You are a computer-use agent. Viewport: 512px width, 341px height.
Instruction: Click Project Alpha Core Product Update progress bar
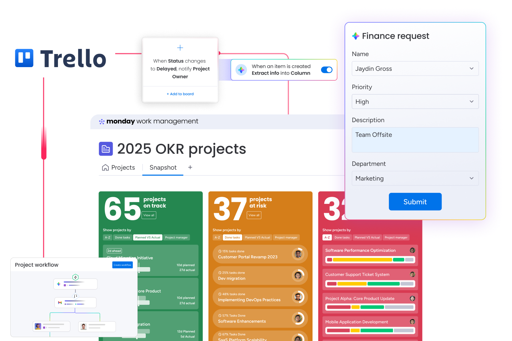point(370,307)
